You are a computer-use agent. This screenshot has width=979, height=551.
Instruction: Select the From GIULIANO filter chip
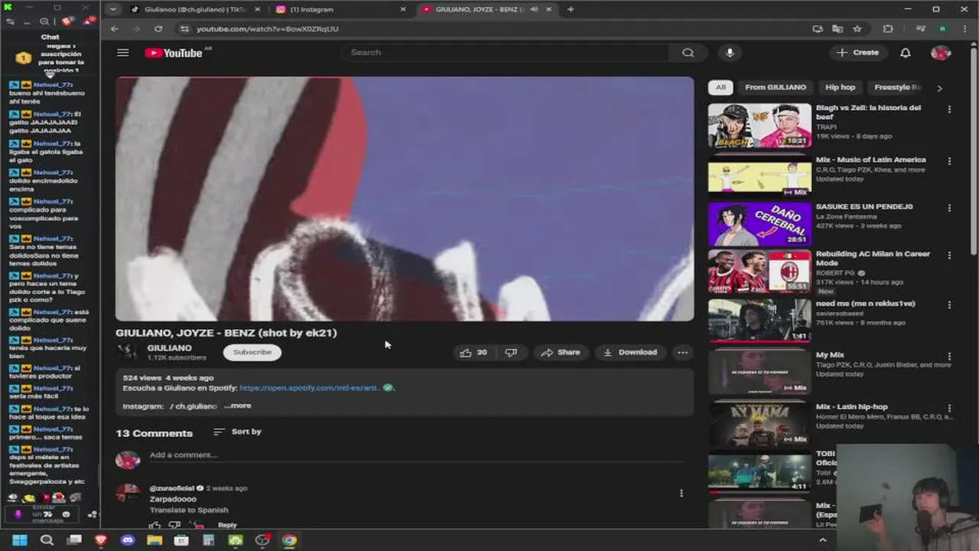tap(776, 87)
